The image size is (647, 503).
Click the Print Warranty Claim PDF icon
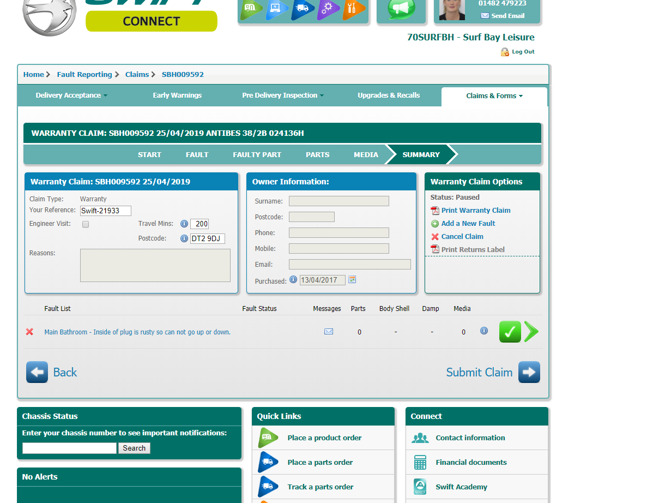pyautogui.click(x=435, y=211)
